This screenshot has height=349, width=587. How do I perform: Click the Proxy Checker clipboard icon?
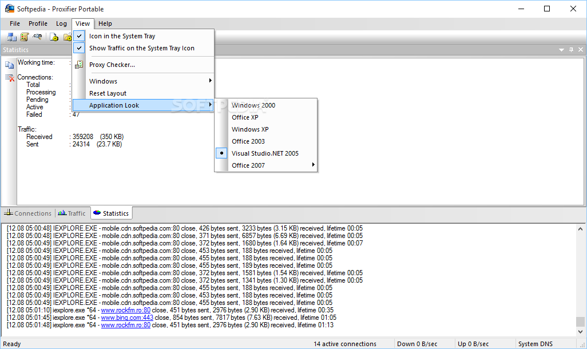(79, 65)
